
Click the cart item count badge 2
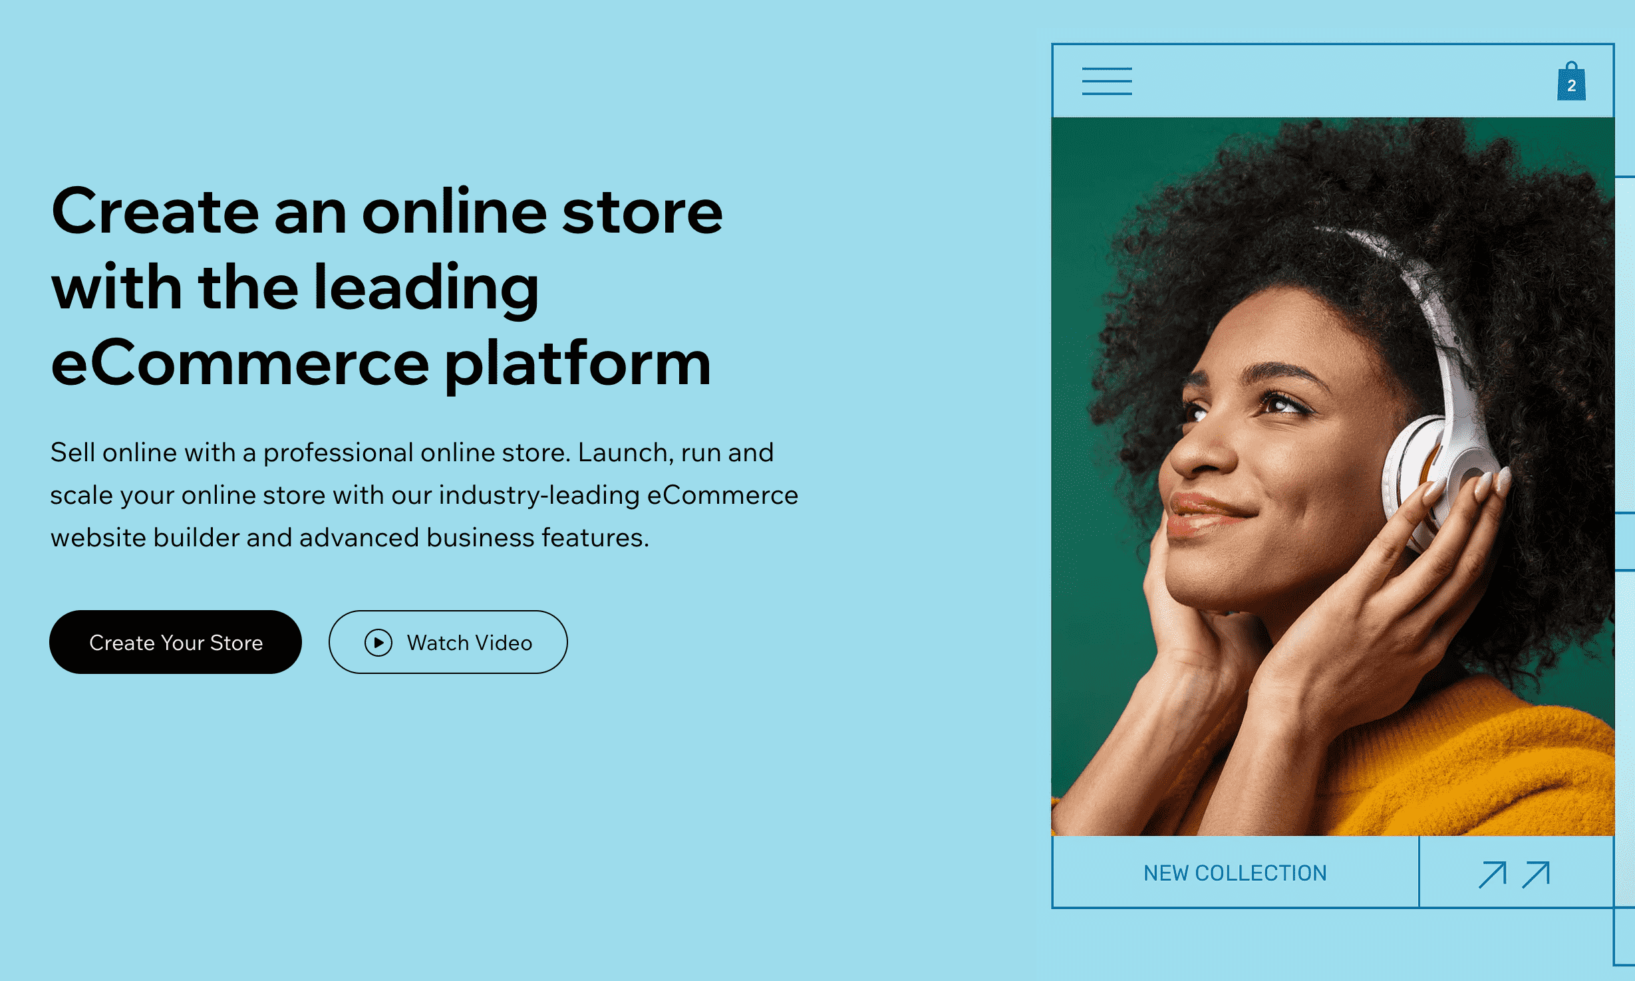(1572, 86)
